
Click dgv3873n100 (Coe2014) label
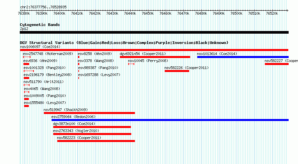pyautogui.click(x=74, y=124)
